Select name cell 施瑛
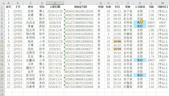 coord(30,42)
